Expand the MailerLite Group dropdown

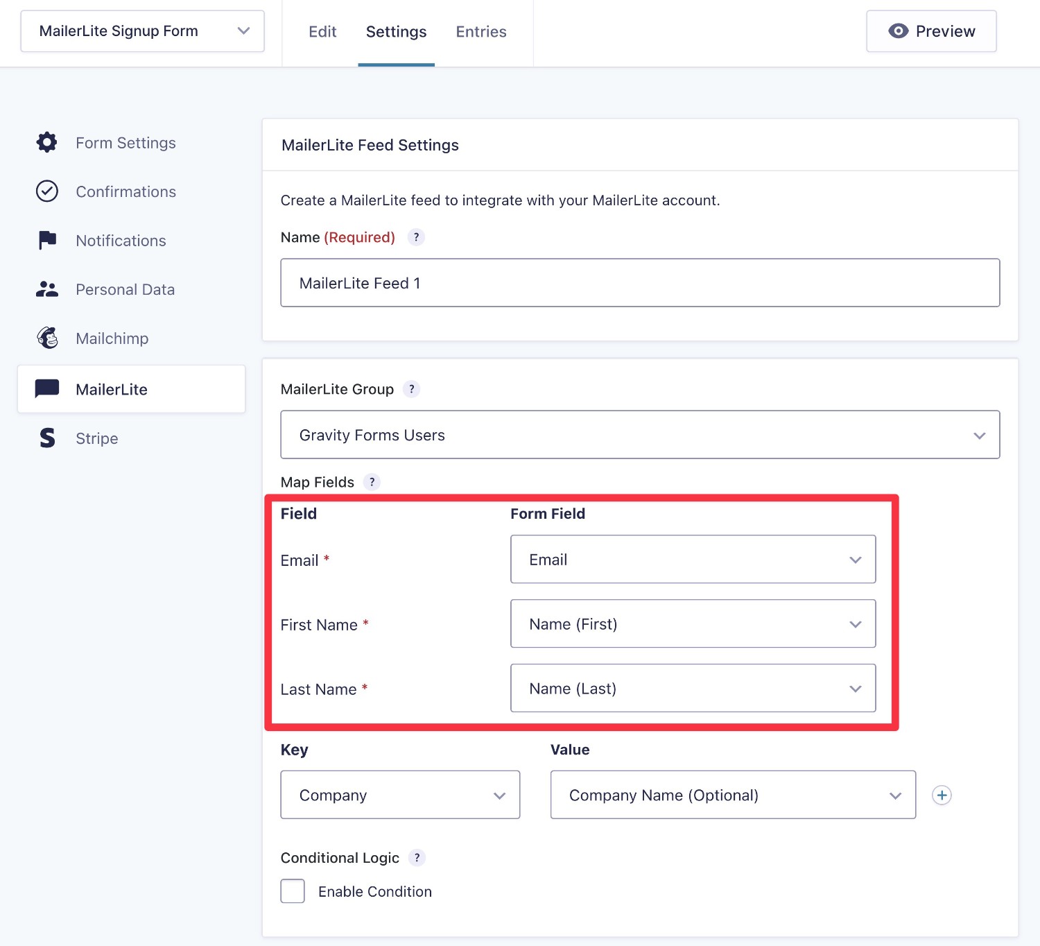click(x=640, y=435)
